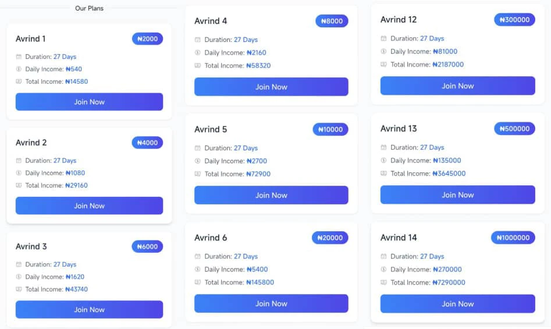Join the Avrind 5 plan
551x329 pixels.
tap(271, 195)
